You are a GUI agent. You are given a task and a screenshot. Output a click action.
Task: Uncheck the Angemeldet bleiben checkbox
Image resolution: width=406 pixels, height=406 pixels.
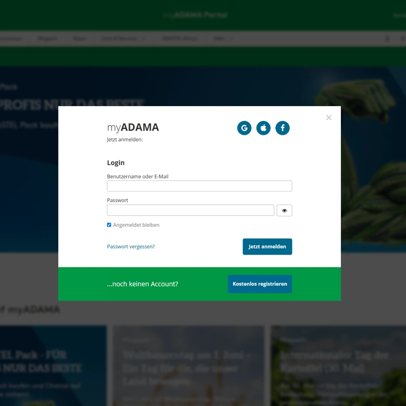[x=109, y=225]
